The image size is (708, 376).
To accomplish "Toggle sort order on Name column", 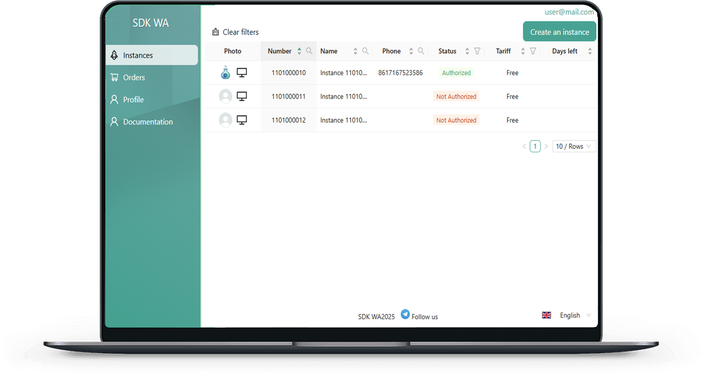I will coord(355,51).
